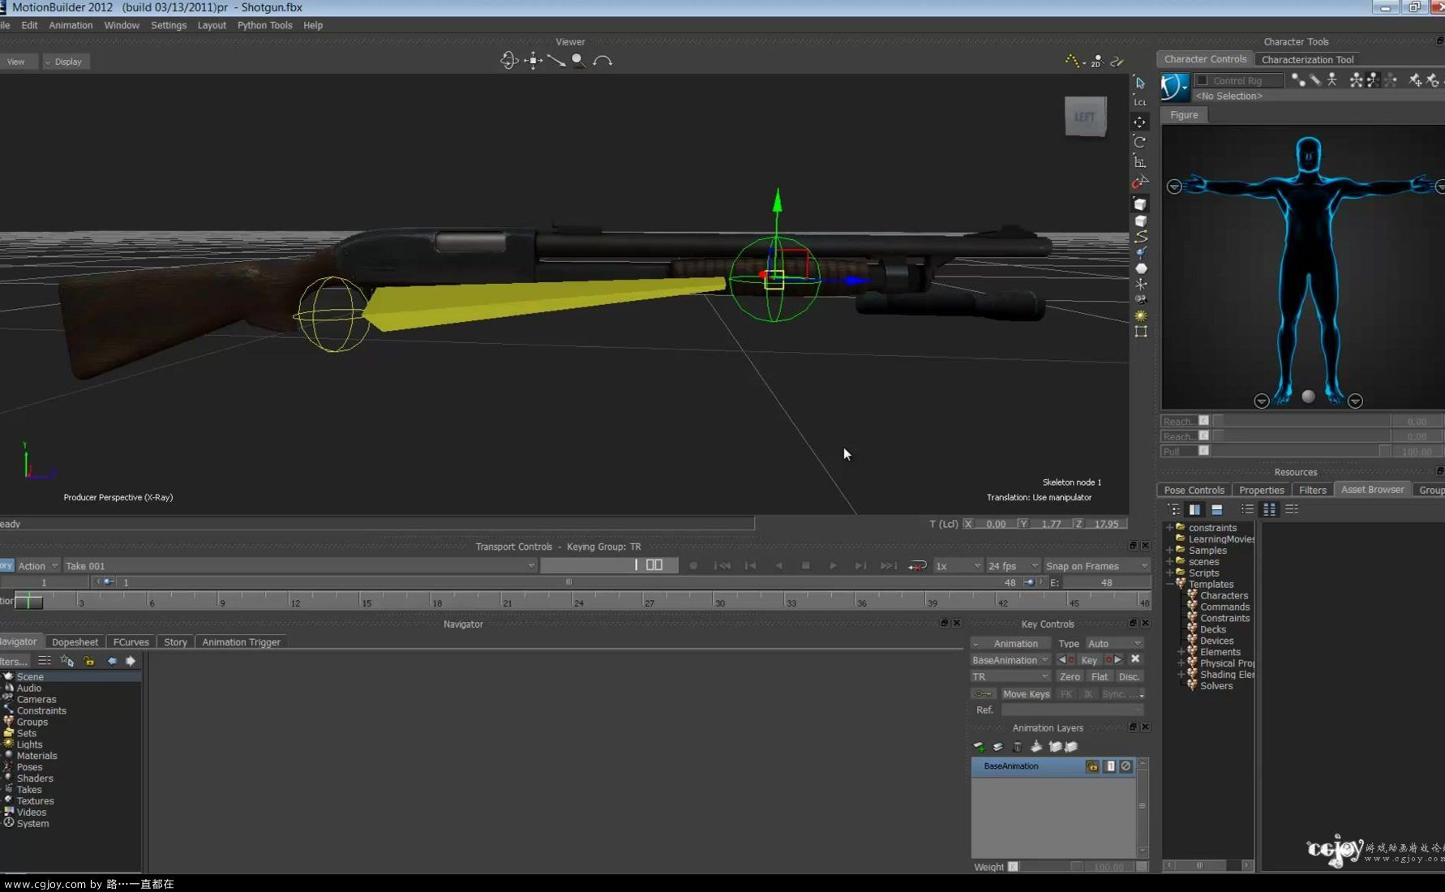Lock the BaseAnimation layer
This screenshot has width=1445, height=892.
[1092, 766]
